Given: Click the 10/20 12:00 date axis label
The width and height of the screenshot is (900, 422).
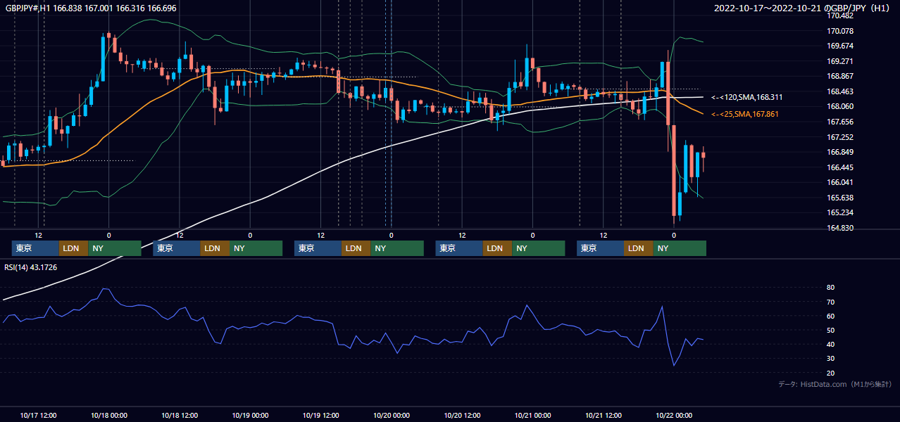Looking at the screenshot, I should pyautogui.click(x=462, y=415).
